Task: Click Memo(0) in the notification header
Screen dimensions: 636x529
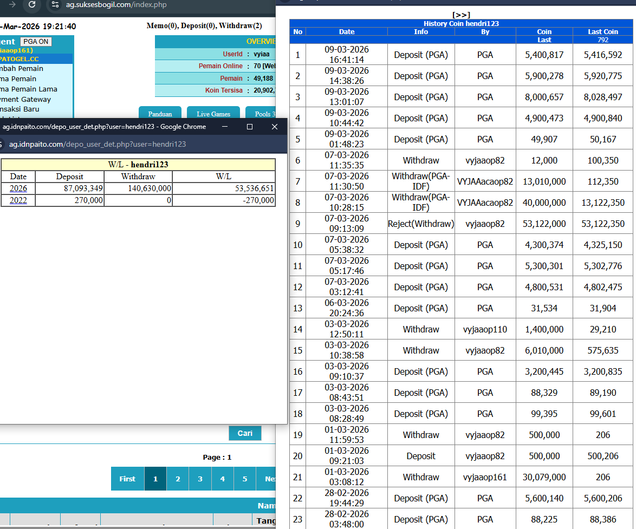Action: coord(162,26)
